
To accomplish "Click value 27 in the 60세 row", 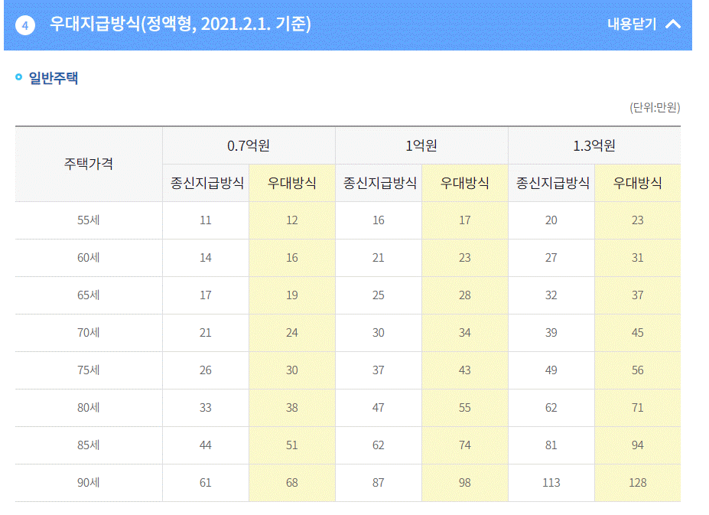I will click(551, 258).
